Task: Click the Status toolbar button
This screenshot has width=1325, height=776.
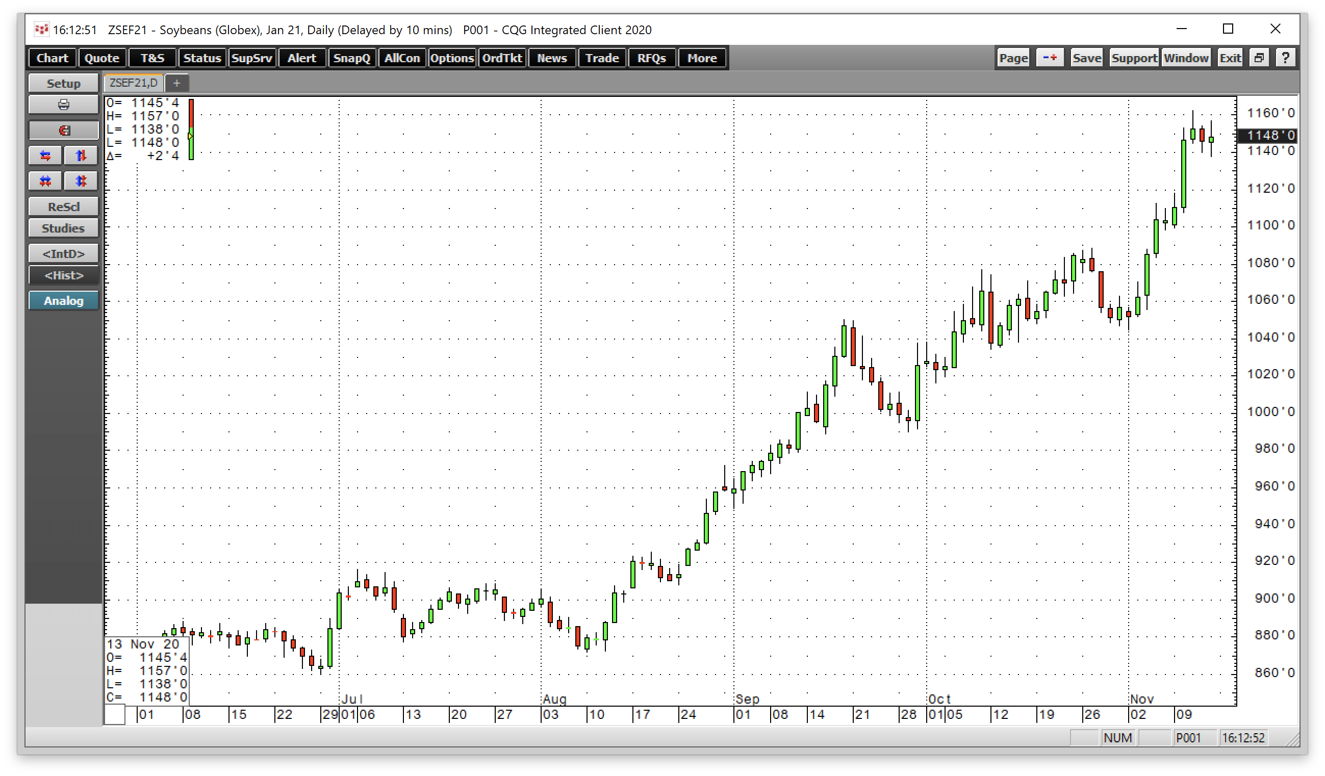Action: click(x=202, y=58)
